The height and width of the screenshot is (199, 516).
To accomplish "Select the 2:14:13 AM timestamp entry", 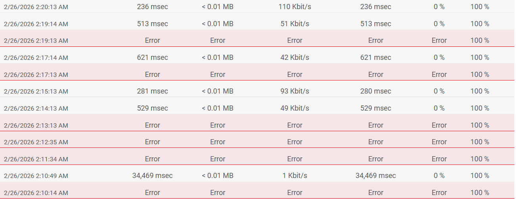I will [x=36, y=109].
